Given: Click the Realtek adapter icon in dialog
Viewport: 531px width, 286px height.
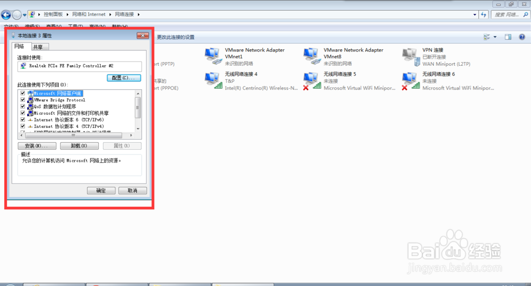Looking at the screenshot, I should 23,66.
